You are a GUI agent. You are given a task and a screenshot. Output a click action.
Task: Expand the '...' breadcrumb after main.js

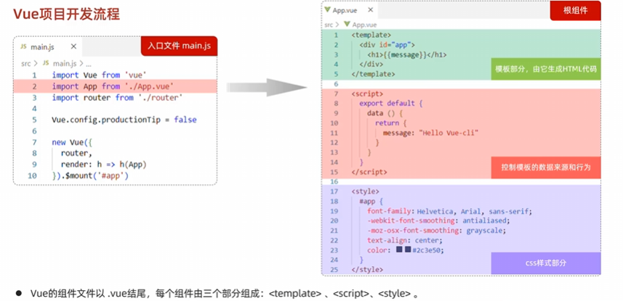88,63
